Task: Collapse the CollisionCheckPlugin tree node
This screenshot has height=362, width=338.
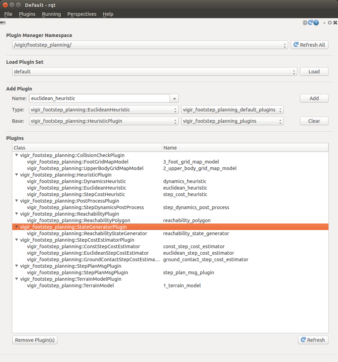Action: point(16,155)
